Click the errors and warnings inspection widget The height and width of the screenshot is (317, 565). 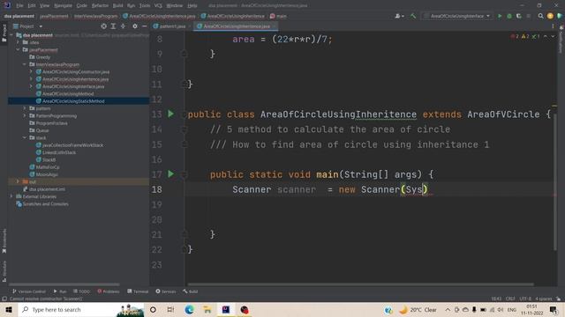pyautogui.click(x=525, y=37)
